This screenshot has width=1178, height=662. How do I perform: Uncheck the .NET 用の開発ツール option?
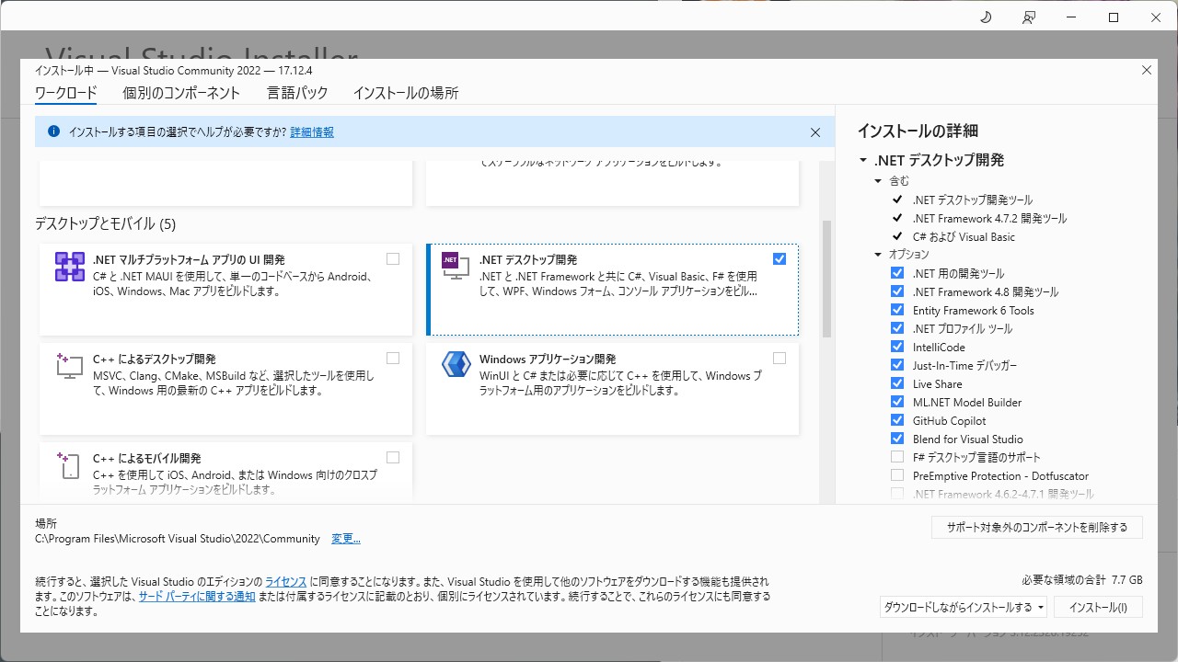pyautogui.click(x=897, y=273)
